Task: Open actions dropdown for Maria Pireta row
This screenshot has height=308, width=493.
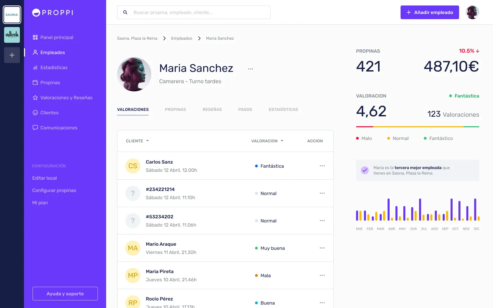Action: click(x=322, y=275)
